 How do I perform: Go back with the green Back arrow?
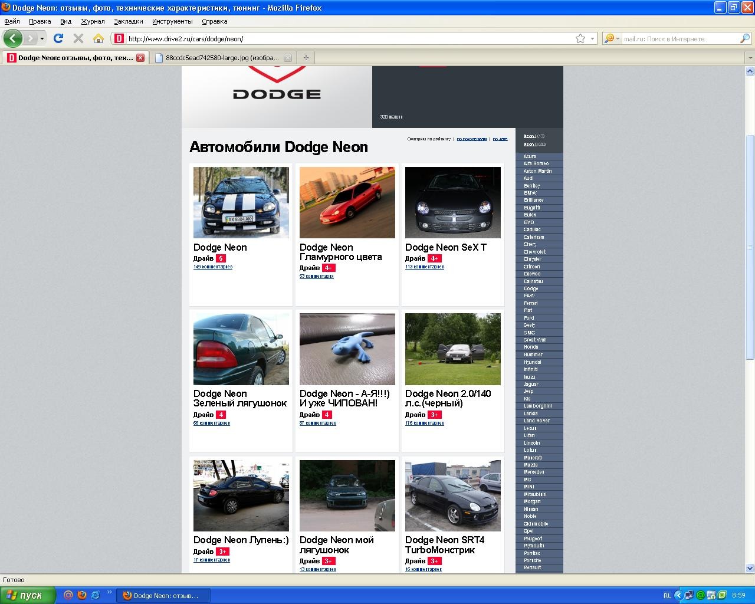12,38
